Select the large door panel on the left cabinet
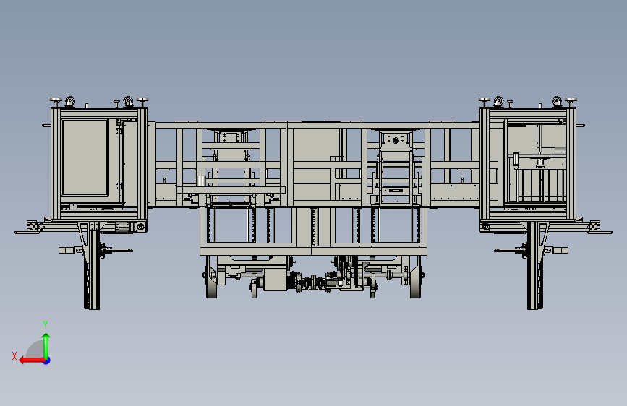The width and height of the screenshot is (627, 406). click(85, 157)
